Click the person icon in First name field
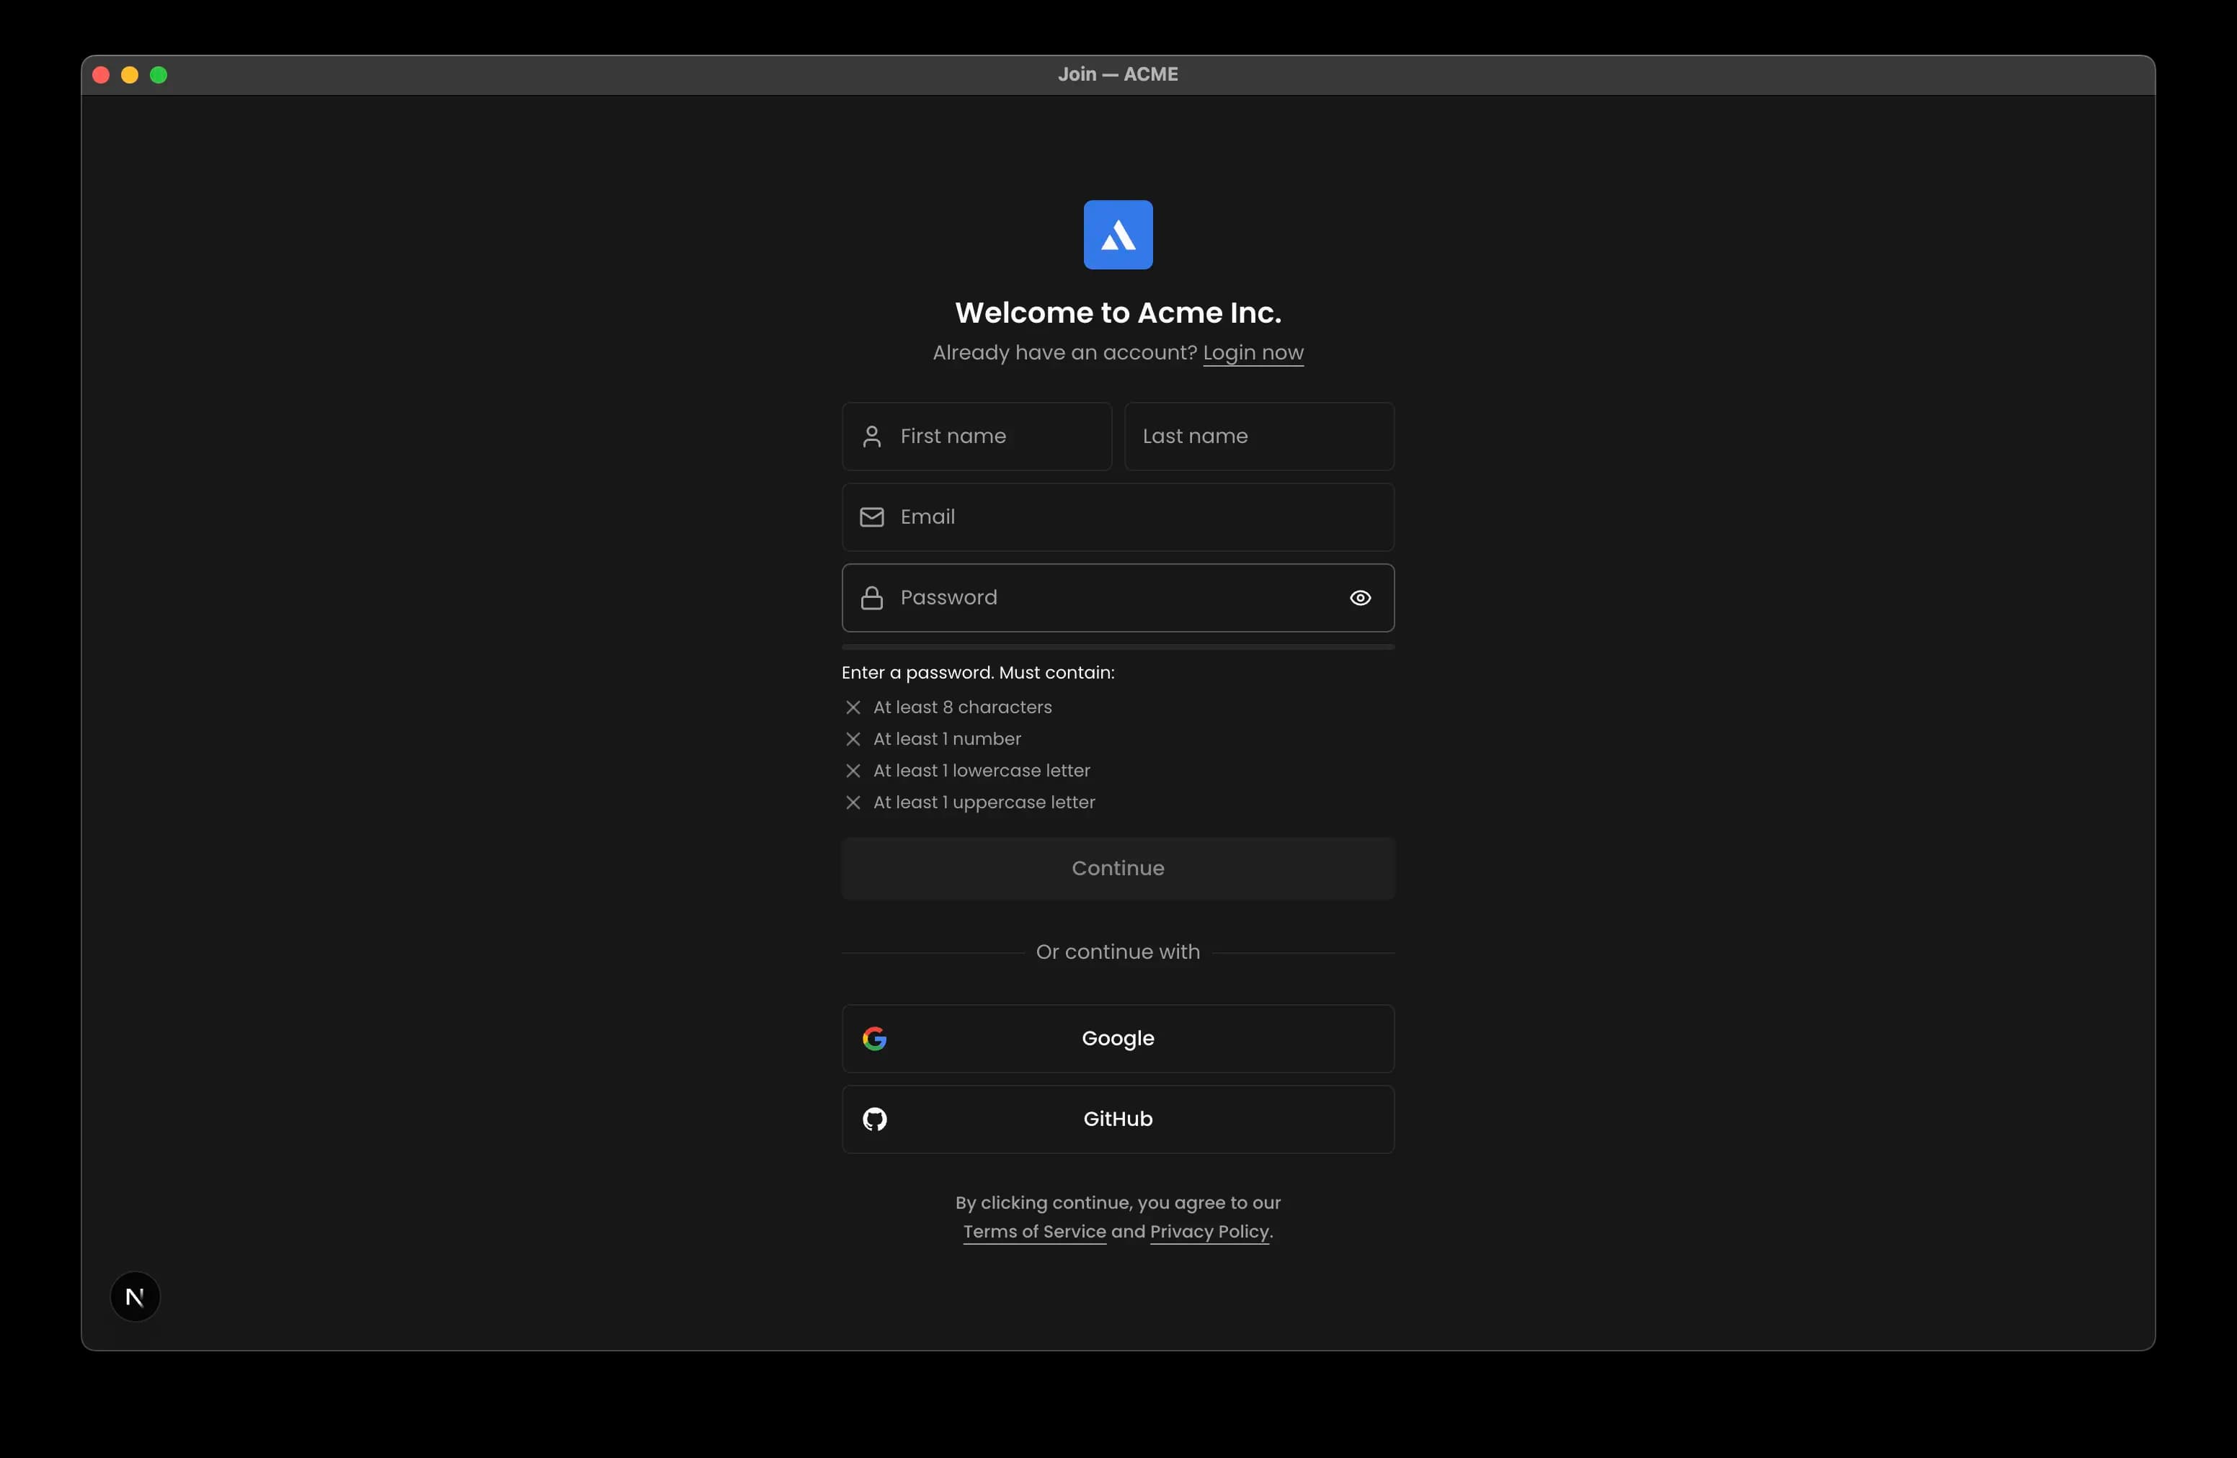The width and height of the screenshot is (2237, 1458). [871, 437]
